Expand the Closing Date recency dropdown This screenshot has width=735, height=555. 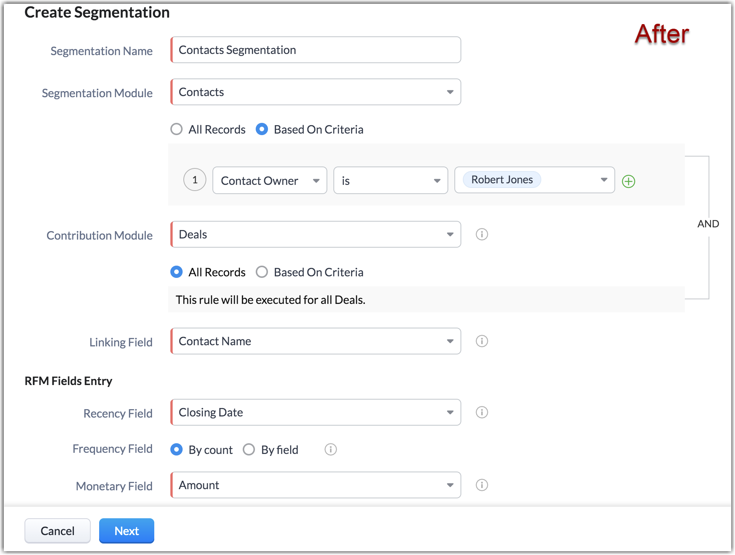tap(316, 412)
